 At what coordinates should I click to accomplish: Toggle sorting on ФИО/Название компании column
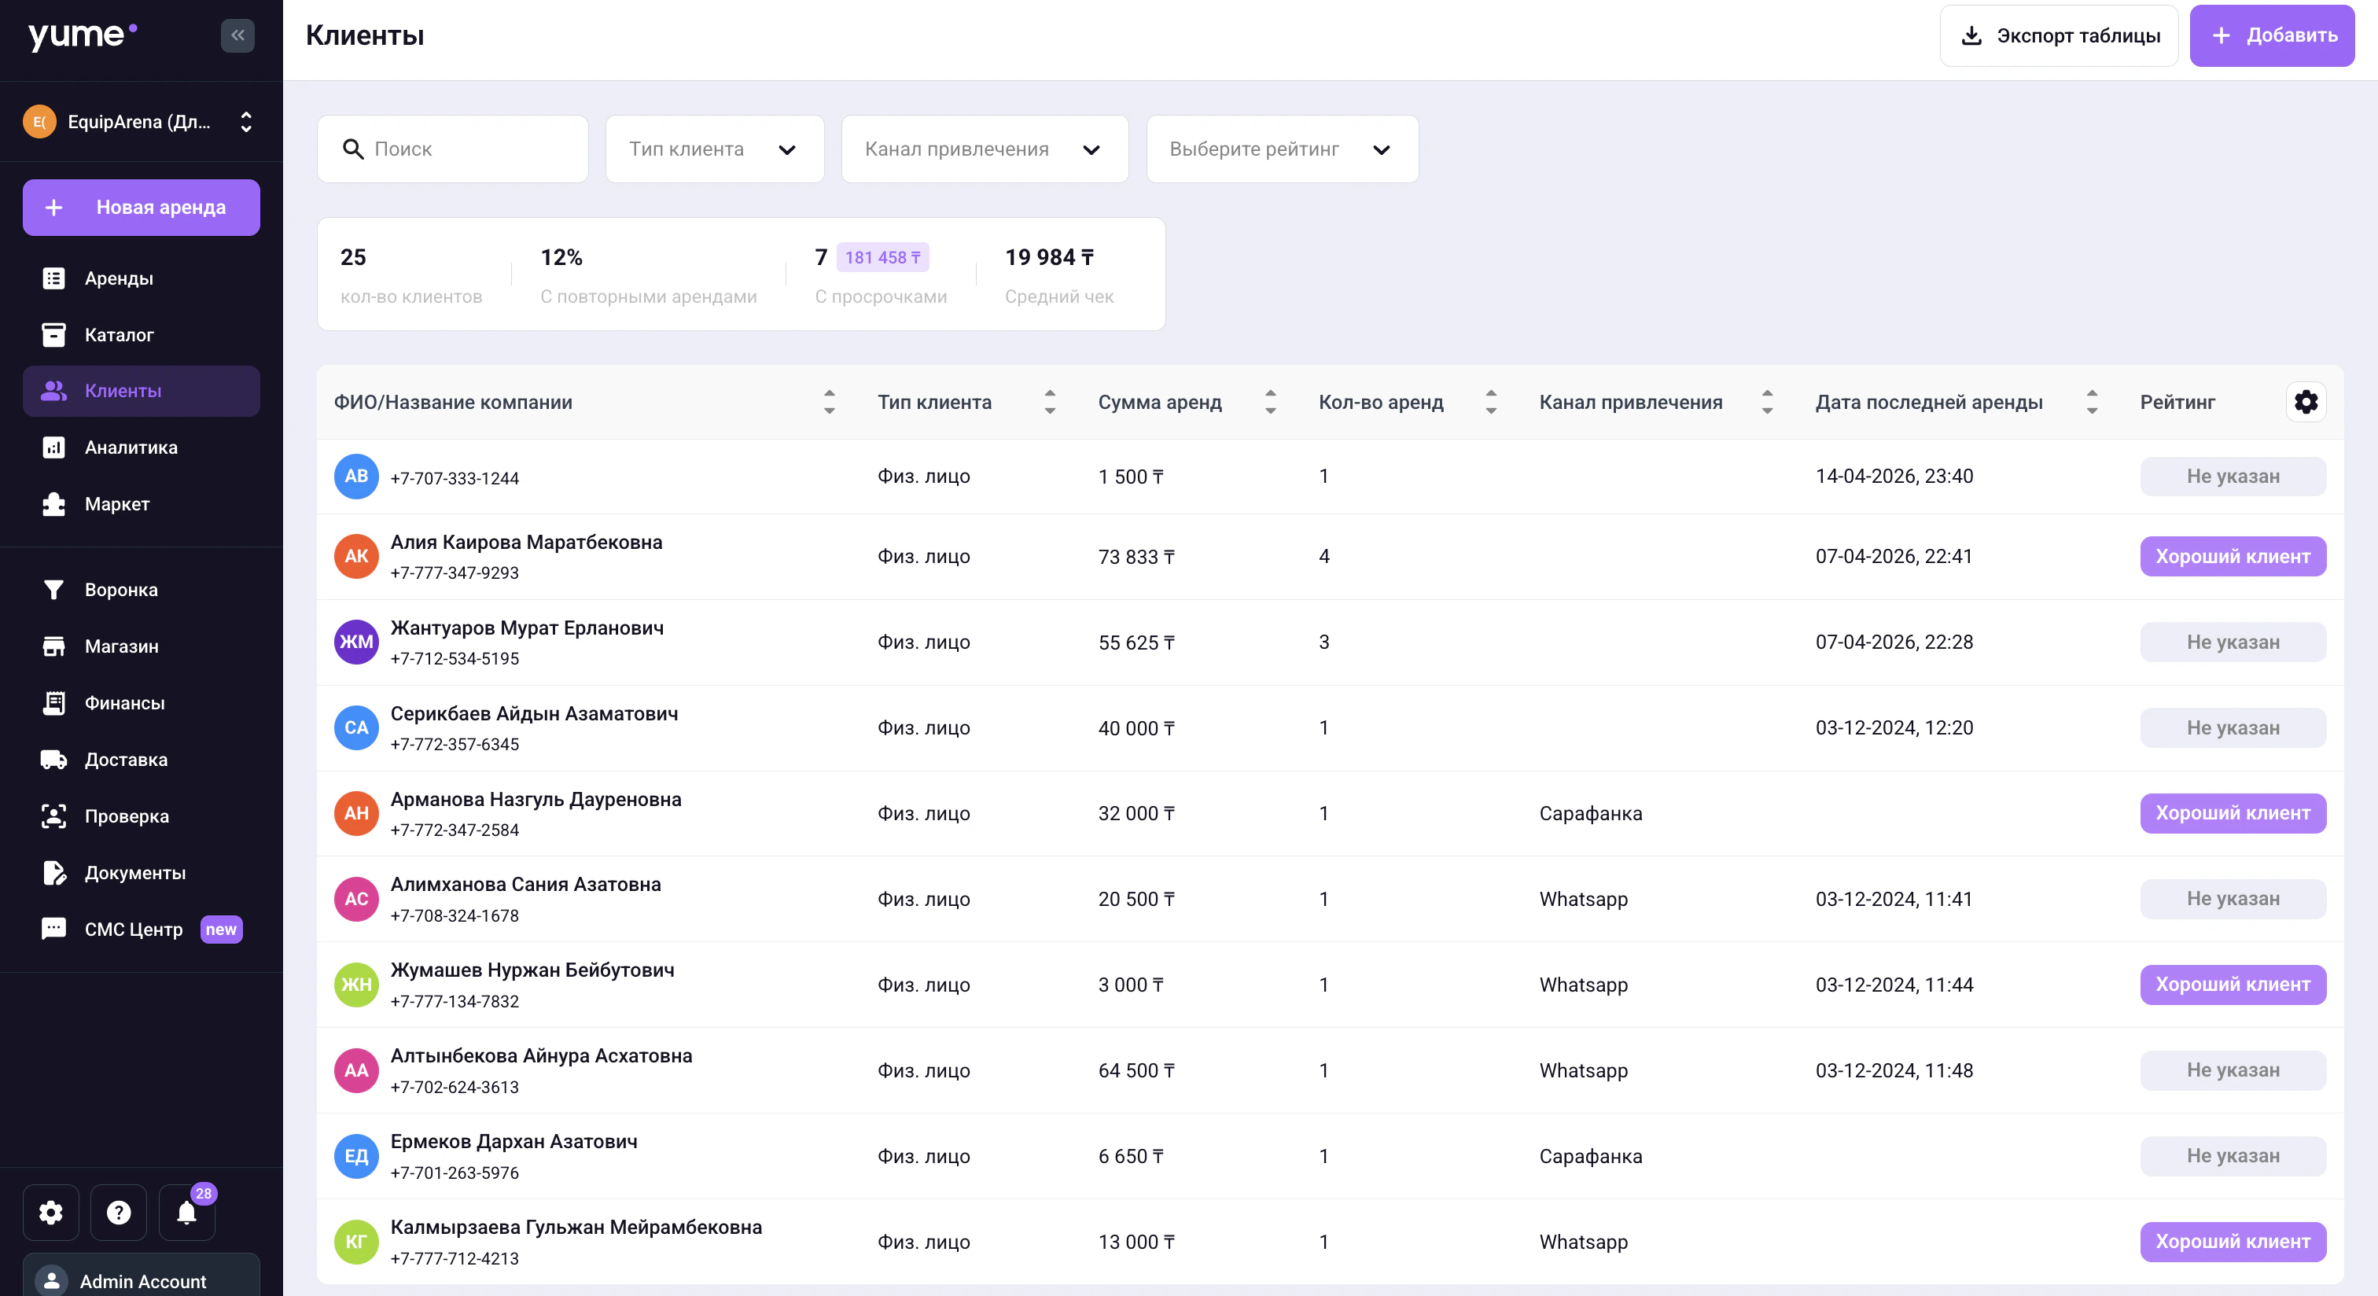(x=828, y=403)
